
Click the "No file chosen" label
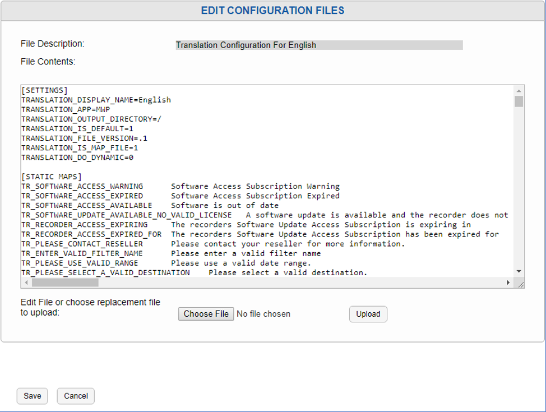[263, 314]
